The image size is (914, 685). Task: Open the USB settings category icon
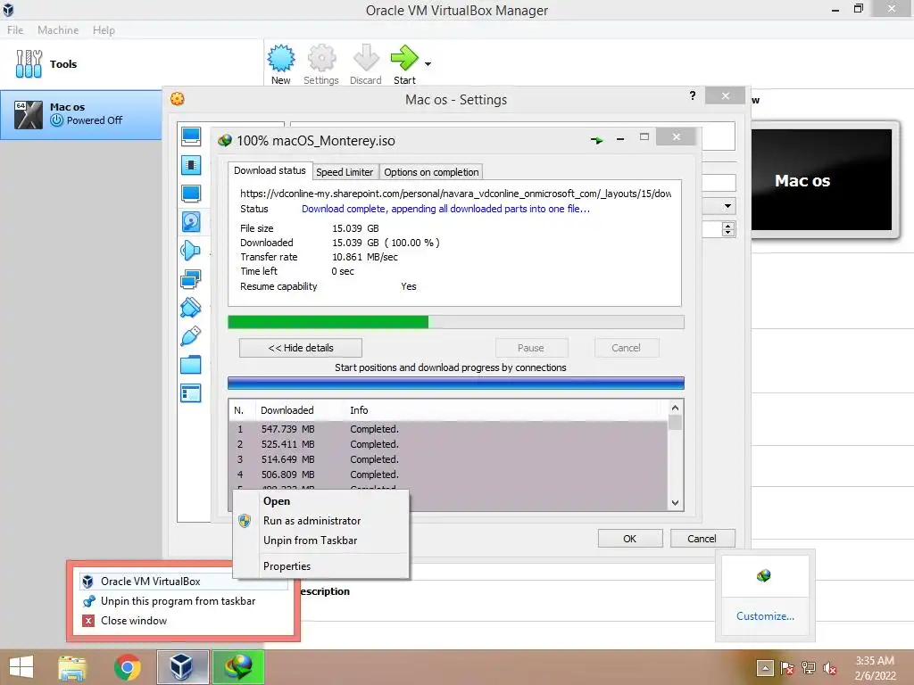pyautogui.click(x=191, y=336)
